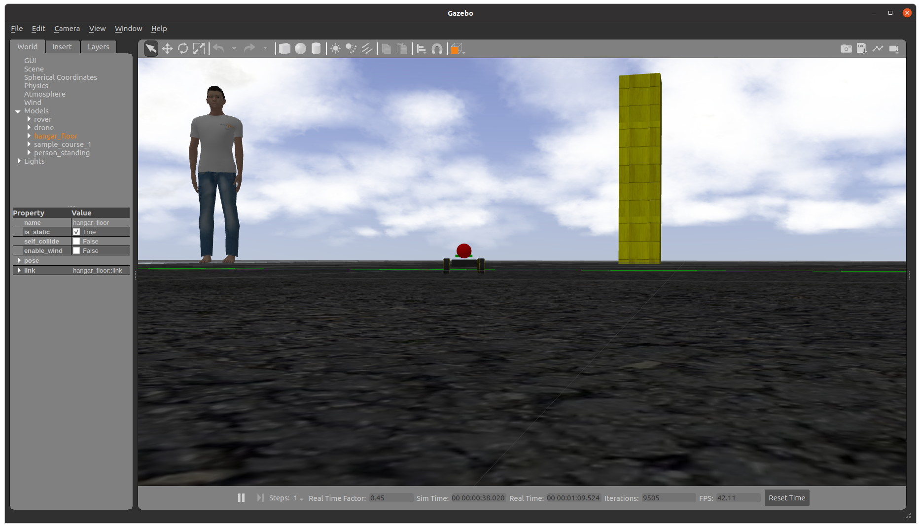Screen dimensions: 921x528
Task: Insert a sphere shape
Action: 300,48
